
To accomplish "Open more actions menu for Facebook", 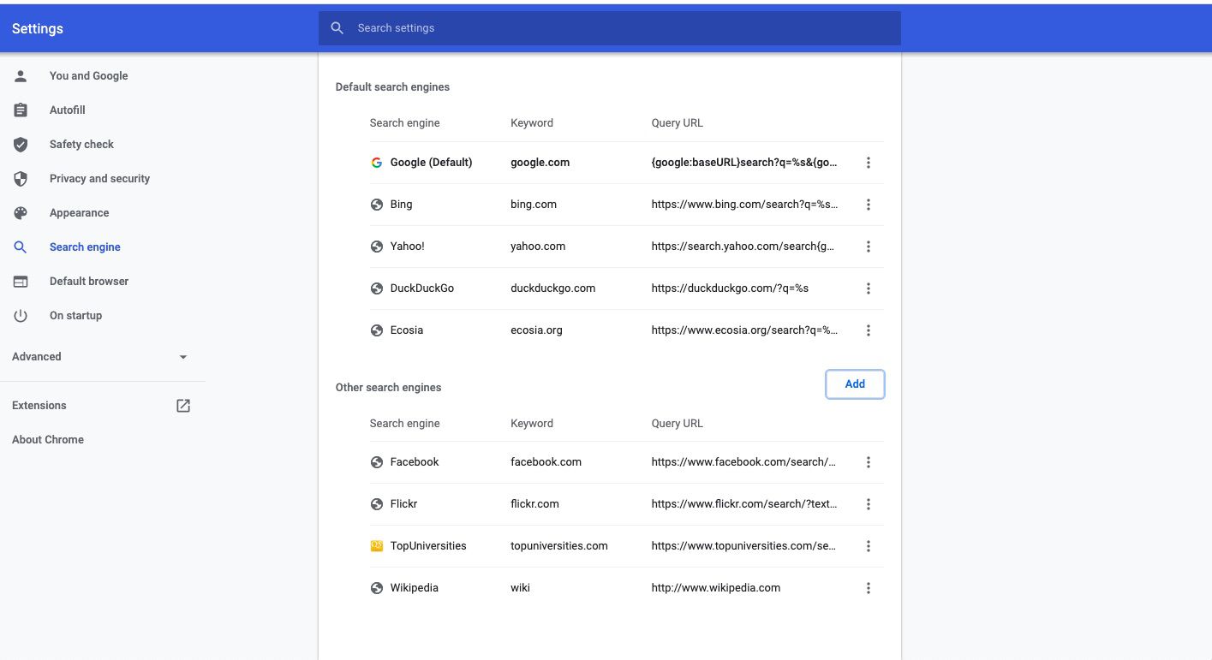I will (x=869, y=462).
